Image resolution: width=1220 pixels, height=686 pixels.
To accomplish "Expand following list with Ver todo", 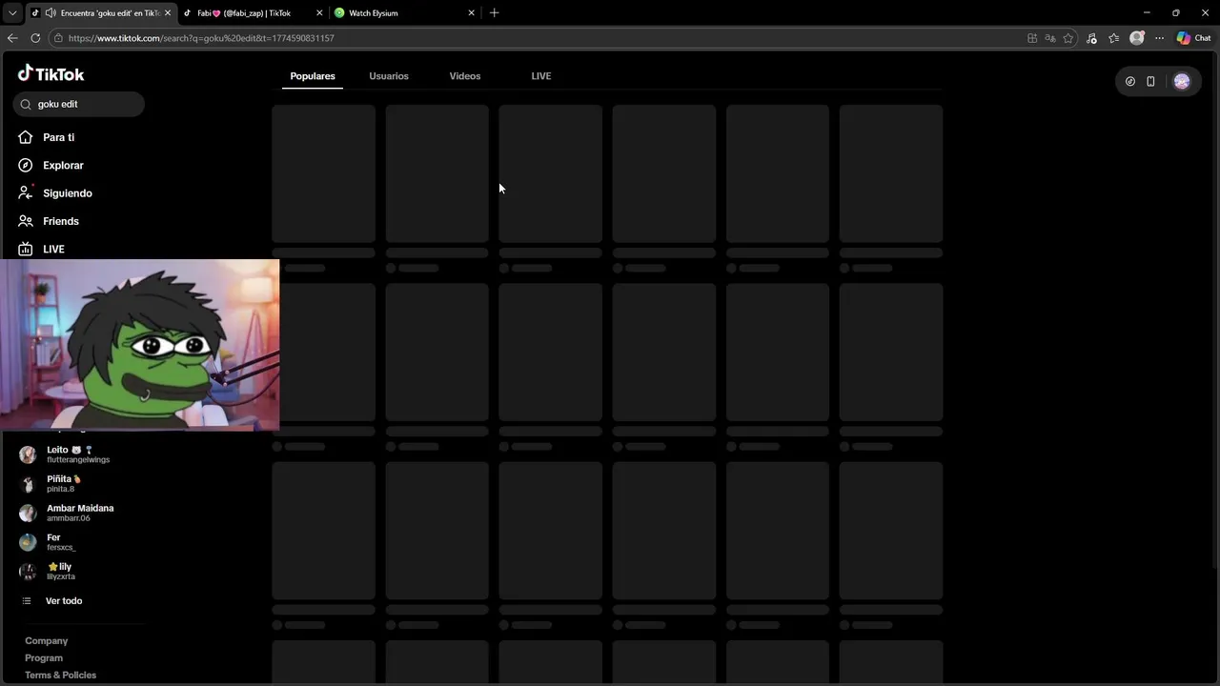I will click(x=64, y=601).
